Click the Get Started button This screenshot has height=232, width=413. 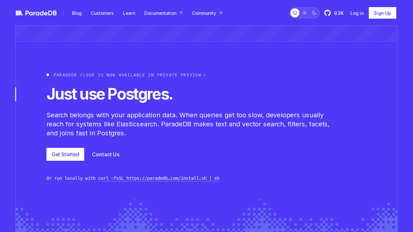coord(65,154)
